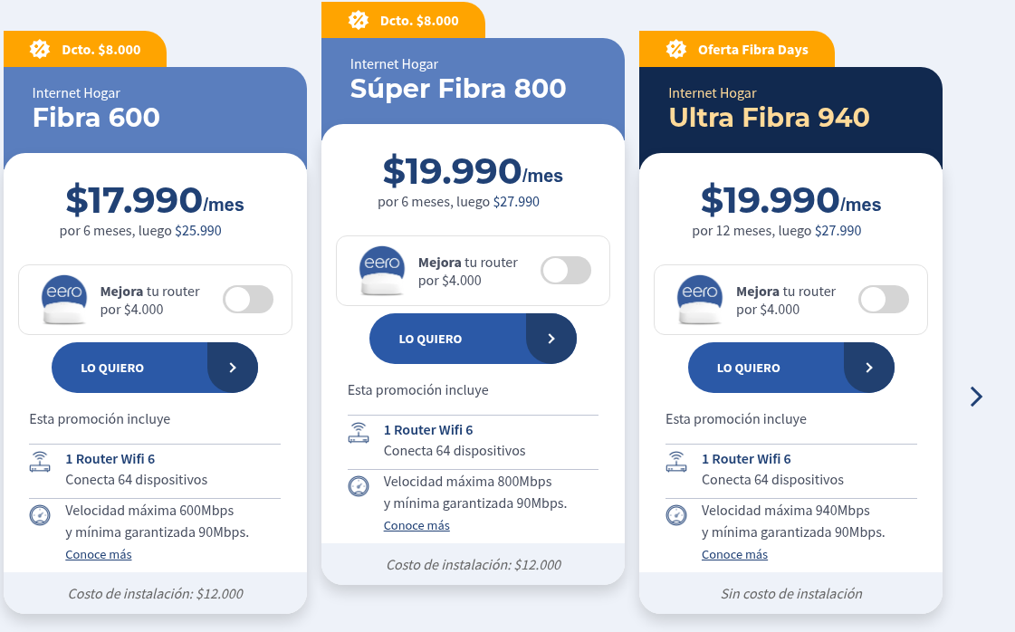Image resolution: width=1015 pixels, height=632 pixels.
Task: Click the speedometer icon in Ultra Fibra 940 card
Action: pyautogui.click(x=676, y=515)
